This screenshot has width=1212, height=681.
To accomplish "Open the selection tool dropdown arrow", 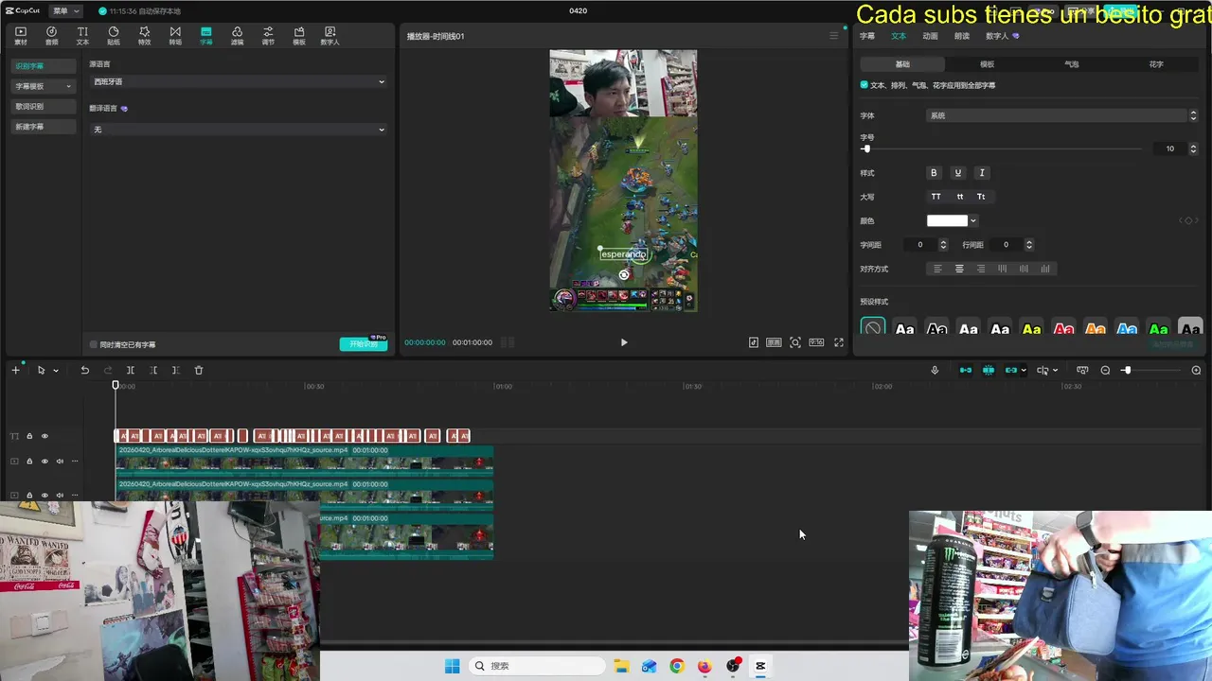I will [56, 371].
